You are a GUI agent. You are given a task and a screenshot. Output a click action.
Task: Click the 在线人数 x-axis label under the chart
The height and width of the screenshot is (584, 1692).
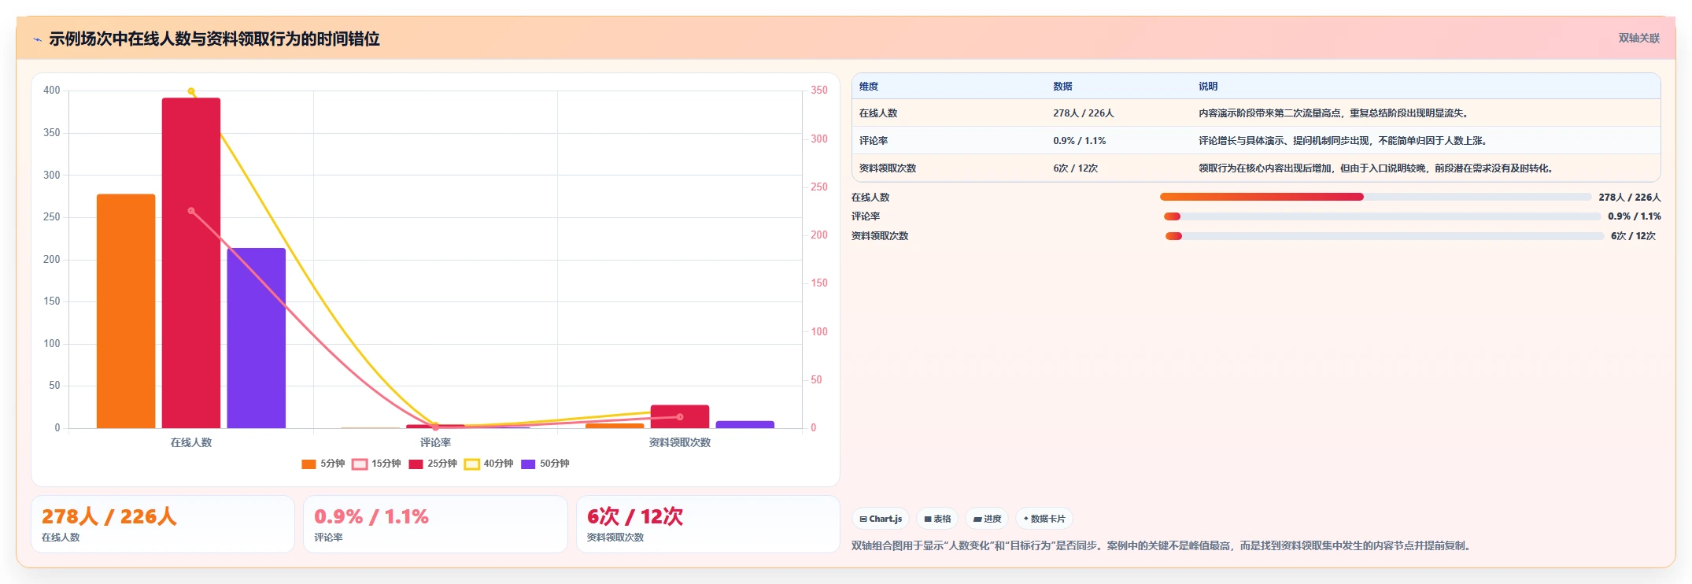click(x=191, y=442)
